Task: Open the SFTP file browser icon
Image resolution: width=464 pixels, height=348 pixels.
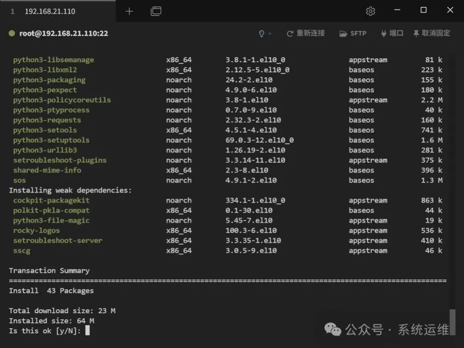Action: click(x=344, y=33)
